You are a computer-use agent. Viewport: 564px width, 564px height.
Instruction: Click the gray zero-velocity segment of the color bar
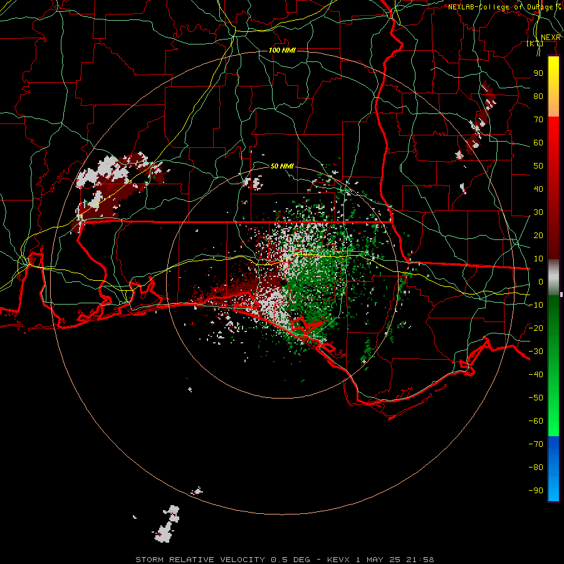pos(553,277)
